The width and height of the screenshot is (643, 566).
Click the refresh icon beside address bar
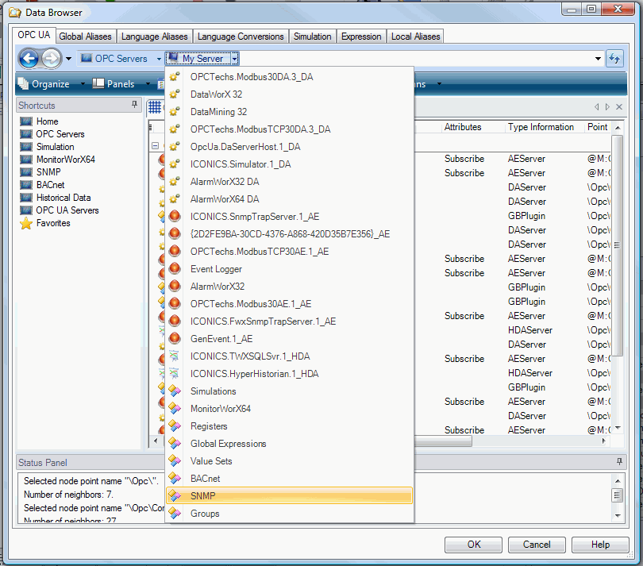coord(614,59)
